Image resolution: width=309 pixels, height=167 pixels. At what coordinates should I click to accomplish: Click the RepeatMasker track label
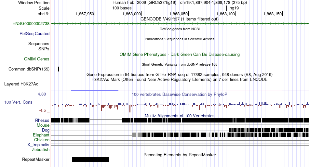click(x=36, y=159)
